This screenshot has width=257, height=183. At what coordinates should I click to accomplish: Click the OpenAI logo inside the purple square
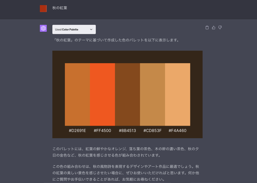pos(43,28)
